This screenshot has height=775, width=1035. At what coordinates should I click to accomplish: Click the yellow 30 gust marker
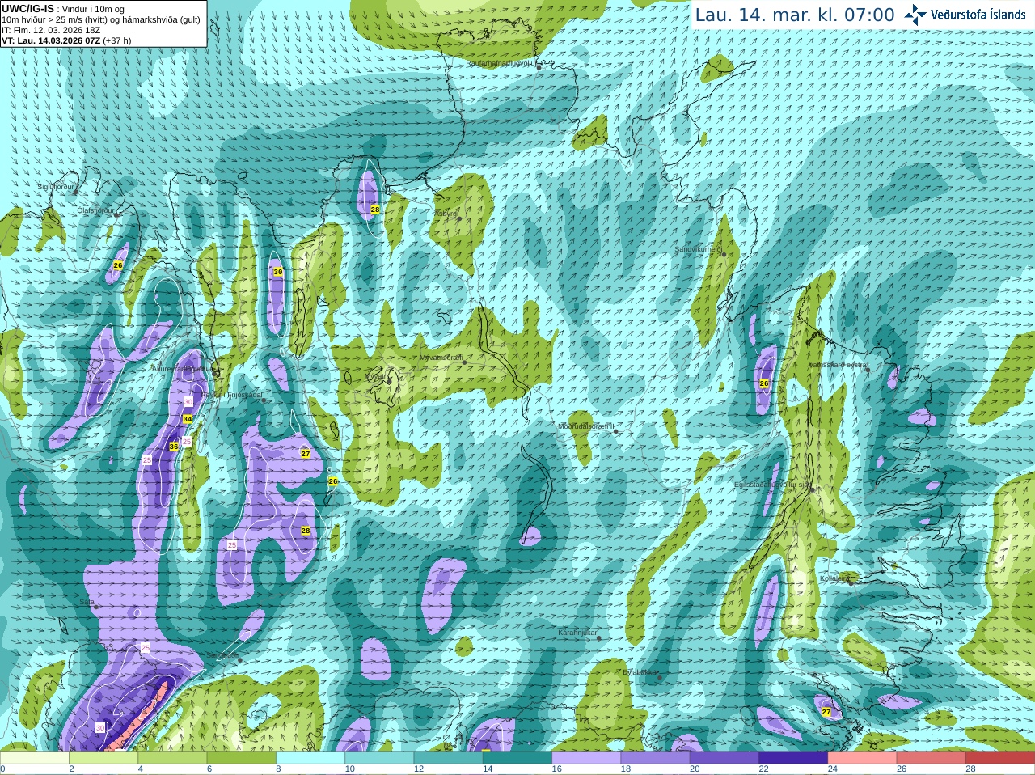point(278,272)
